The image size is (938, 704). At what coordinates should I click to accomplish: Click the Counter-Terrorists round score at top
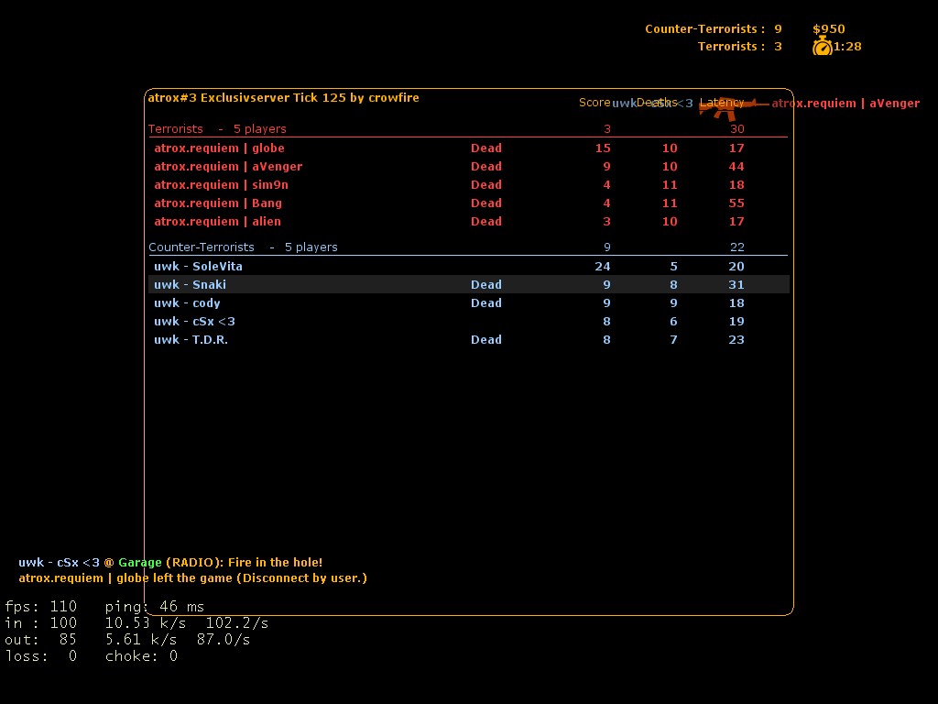(713, 29)
